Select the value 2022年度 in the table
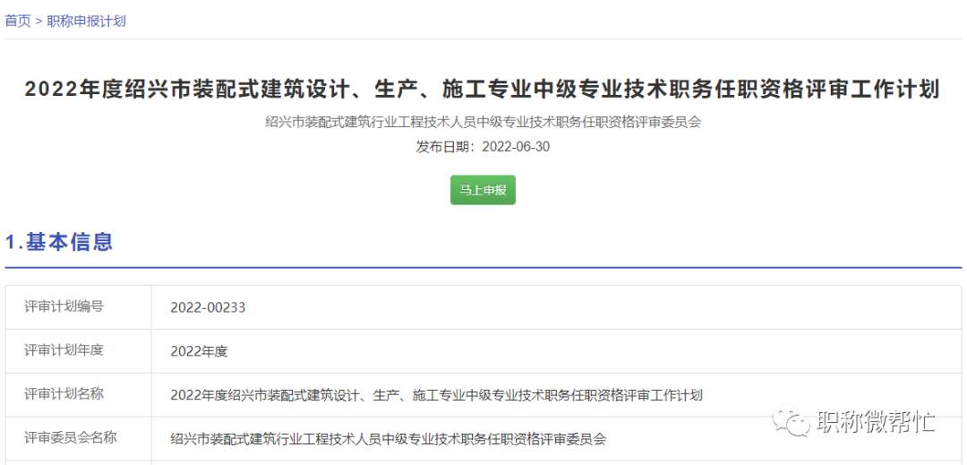This screenshot has width=967, height=465. coord(199,351)
